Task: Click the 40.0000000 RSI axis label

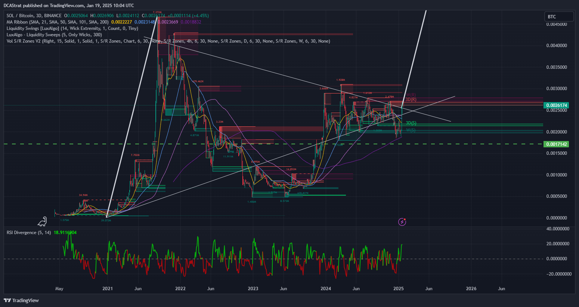Action: click(x=558, y=229)
